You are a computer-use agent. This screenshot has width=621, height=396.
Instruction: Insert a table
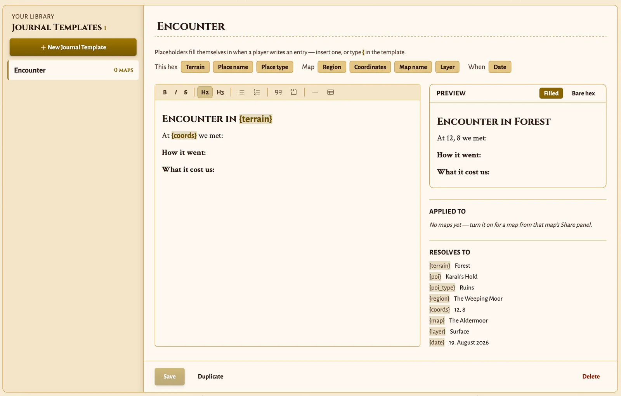pyautogui.click(x=331, y=92)
